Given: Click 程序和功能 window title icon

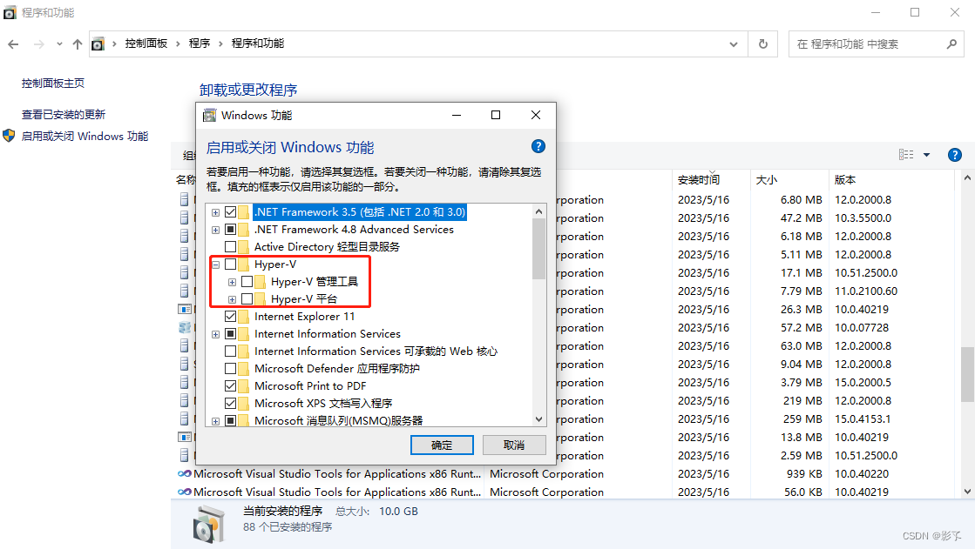Looking at the screenshot, I should 10,13.
